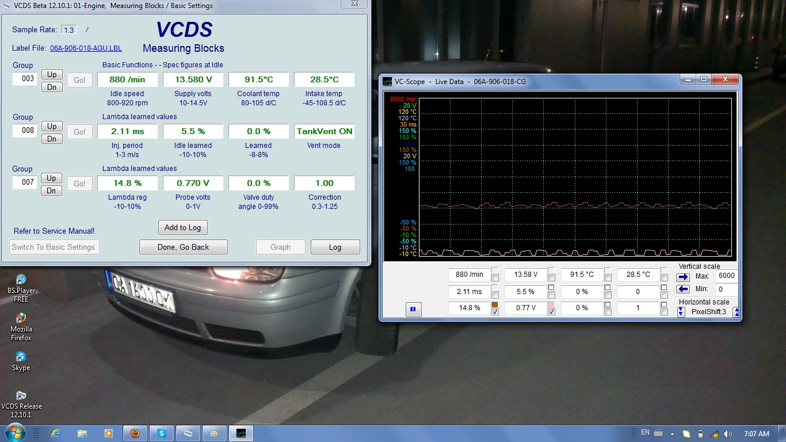786x442 pixels.
Task: Enable the 880 /min trace checkbox
Action: click(495, 279)
